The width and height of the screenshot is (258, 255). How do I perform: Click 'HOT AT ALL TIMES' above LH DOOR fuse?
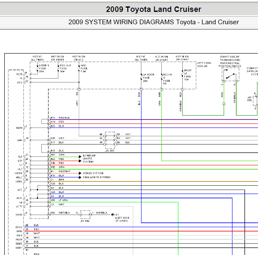[141, 58]
